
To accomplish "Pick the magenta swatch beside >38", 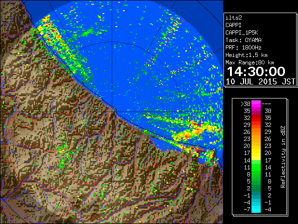I will (256, 104).
